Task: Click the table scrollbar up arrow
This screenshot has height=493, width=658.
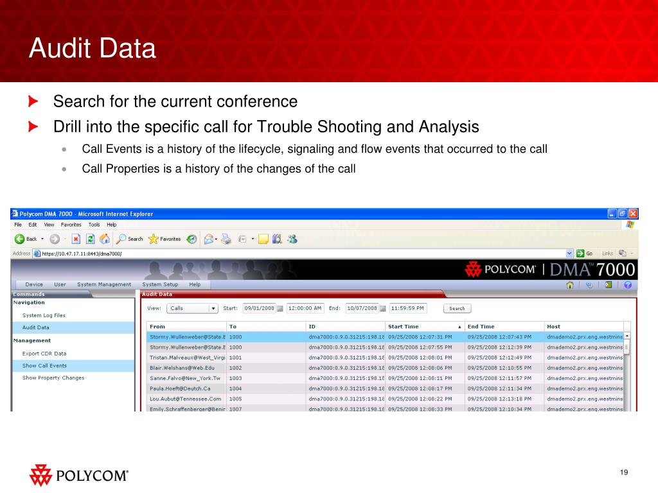Action: [x=627, y=336]
